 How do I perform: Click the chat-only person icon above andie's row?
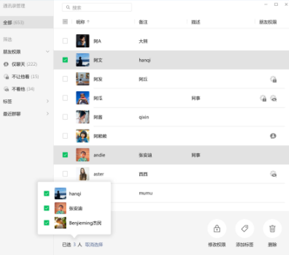tap(273, 136)
